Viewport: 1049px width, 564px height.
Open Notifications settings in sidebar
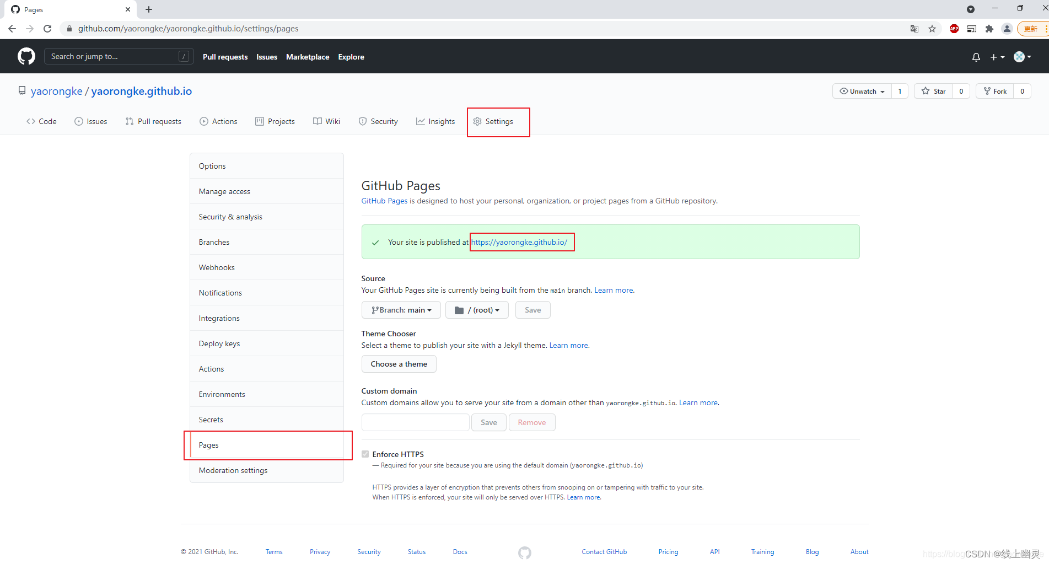[x=267, y=293]
